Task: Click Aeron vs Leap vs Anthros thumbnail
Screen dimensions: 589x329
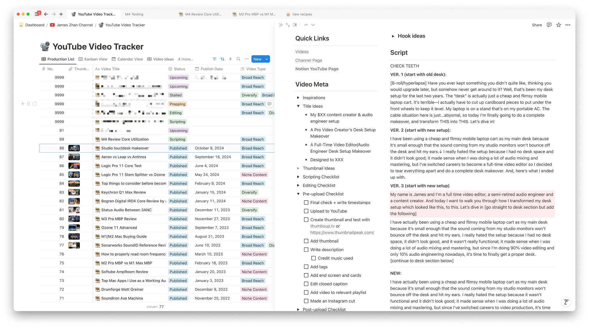Action: pyautogui.click(x=74, y=157)
